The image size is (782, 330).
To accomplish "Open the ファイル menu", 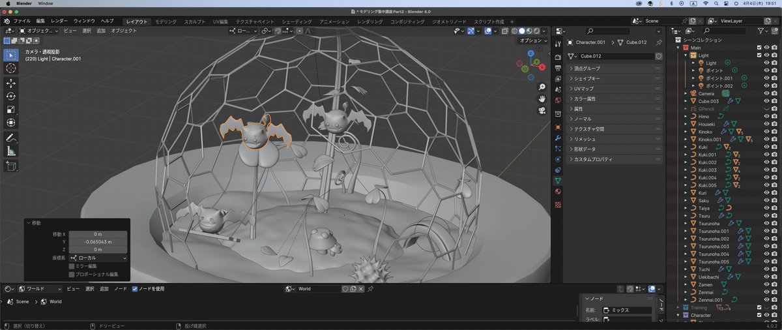I will [22, 22].
